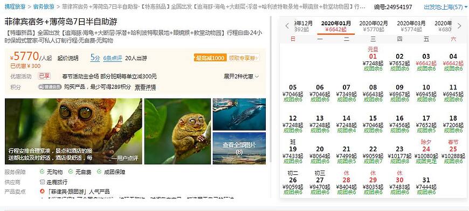The height and width of the screenshot is (211, 469).
Task: Select January 14 date ¥7248 成团余4
Action: click(347, 124)
